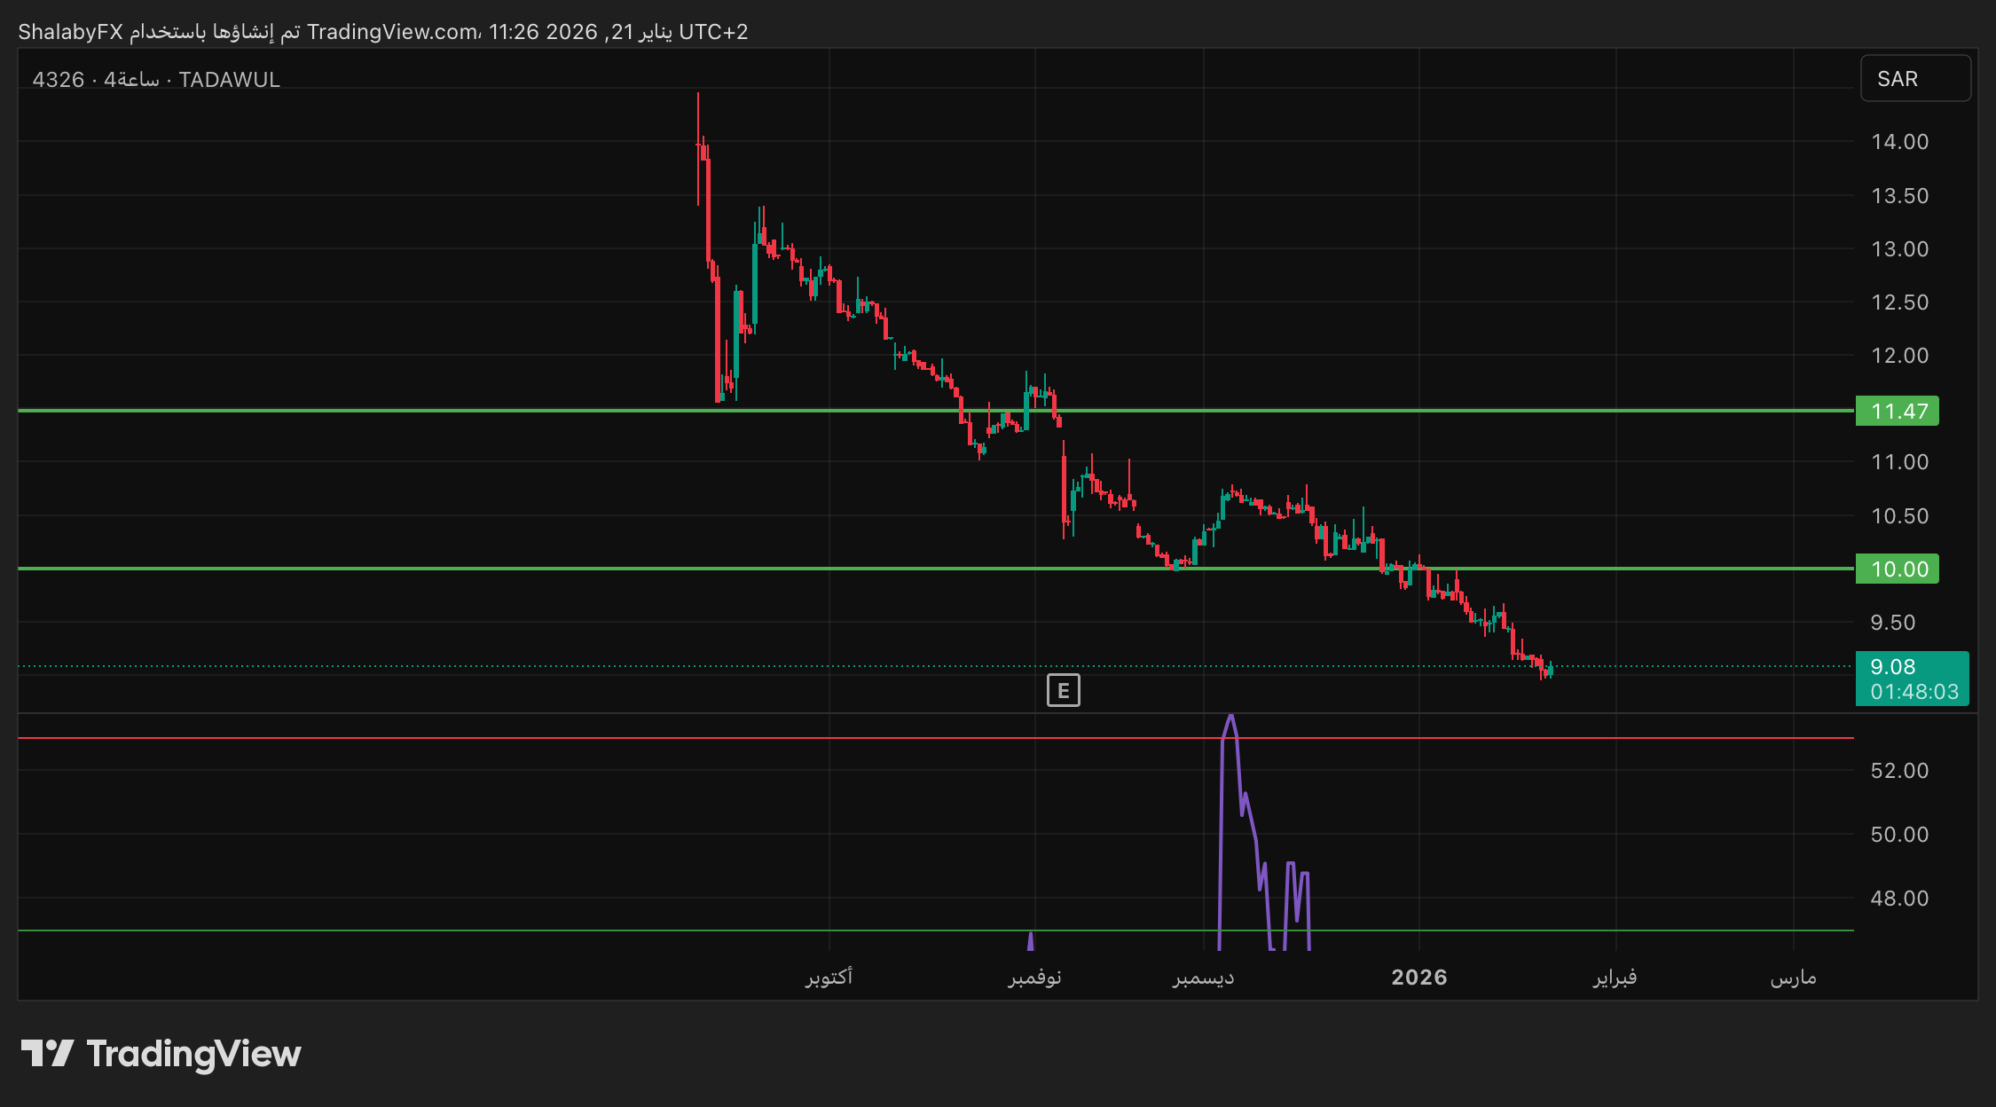Image resolution: width=1996 pixels, height=1107 pixels.
Task: Click the 4326 TADAWUL symbol title
Action: click(x=156, y=80)
